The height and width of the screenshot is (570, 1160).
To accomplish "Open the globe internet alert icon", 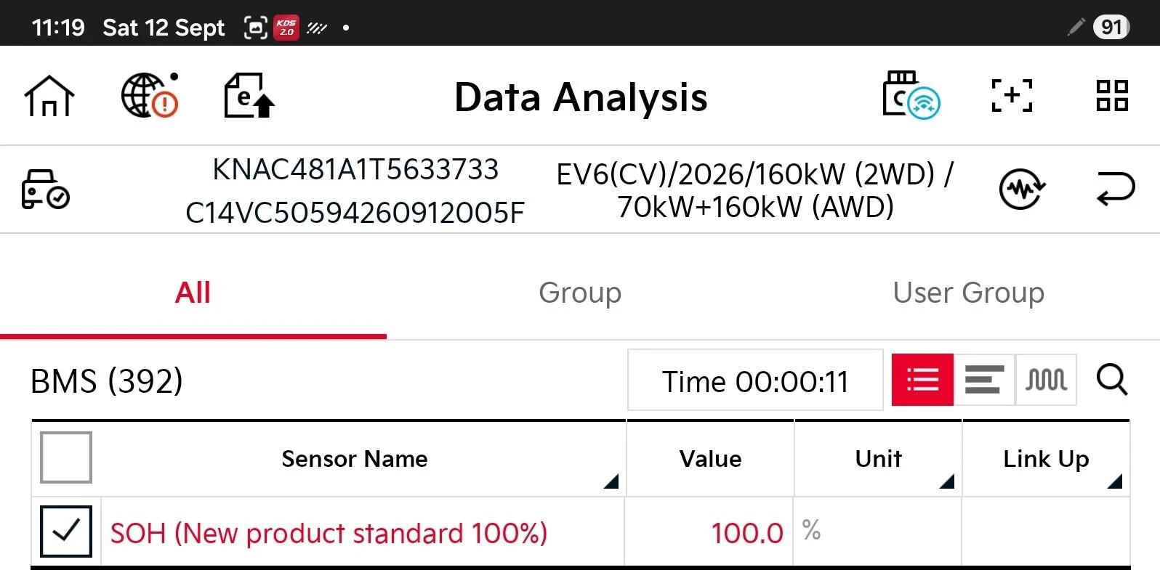I will click(x=150, y=95).
